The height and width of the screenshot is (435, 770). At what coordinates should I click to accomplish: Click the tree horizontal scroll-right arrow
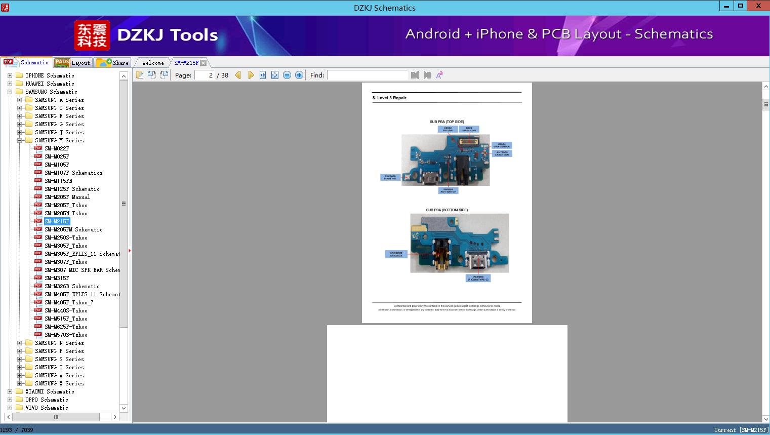click(115, 417)
